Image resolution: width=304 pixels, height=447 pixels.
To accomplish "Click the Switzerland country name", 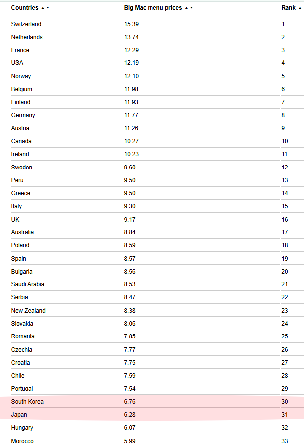I will pos(26,24).
